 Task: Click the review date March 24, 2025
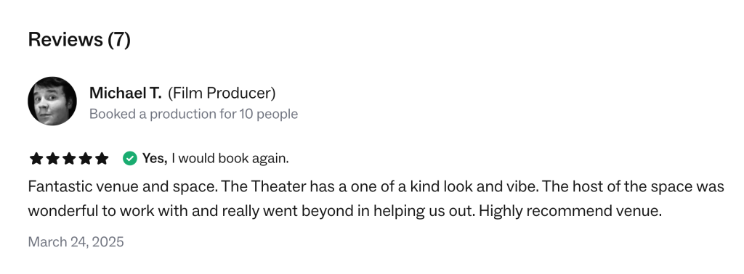tap(76, 242)
